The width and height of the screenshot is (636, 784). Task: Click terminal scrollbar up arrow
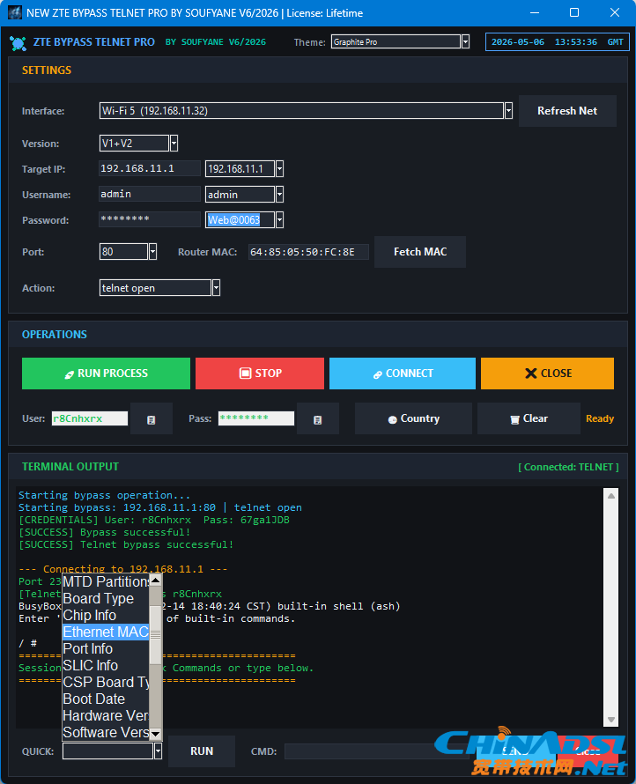(x=611, y=495)
